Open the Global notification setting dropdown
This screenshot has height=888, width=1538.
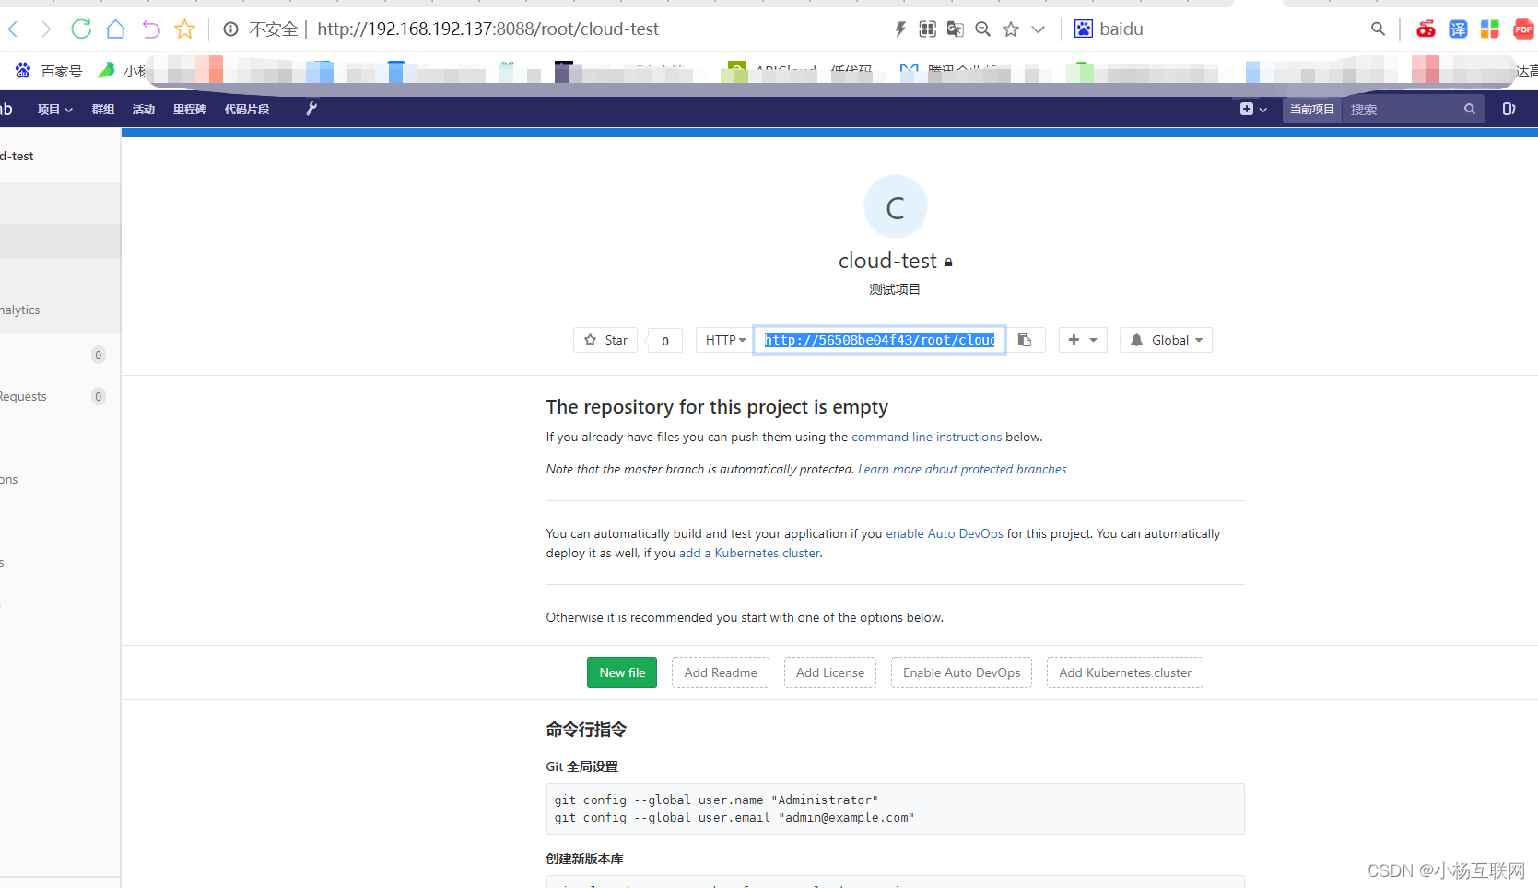pos(1165,339)
